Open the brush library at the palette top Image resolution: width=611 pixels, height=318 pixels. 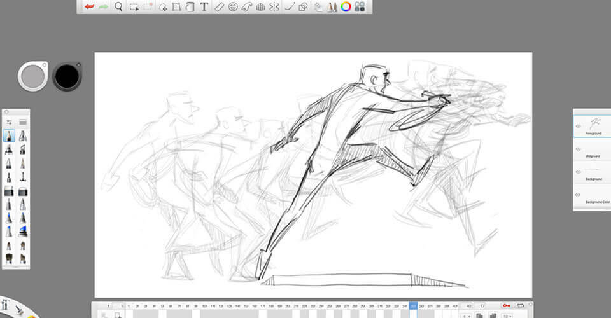(x=23, y=121)
